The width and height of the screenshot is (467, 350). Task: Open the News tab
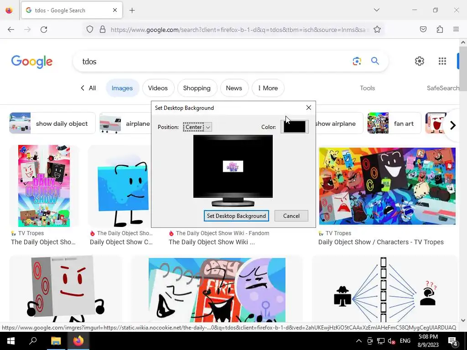point(234,88)
